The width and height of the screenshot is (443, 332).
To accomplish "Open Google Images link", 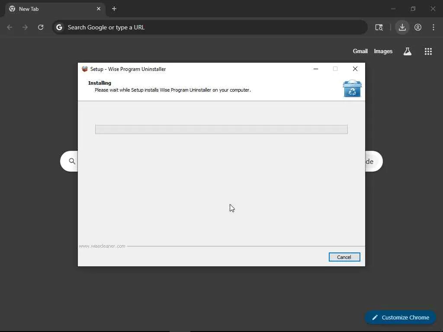I will tap(383, 51).
